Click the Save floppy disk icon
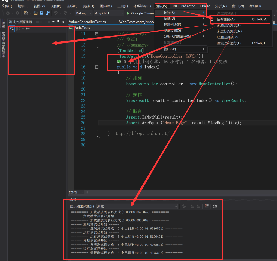Viewport: 277px width, 261px height. pos(41,13)
